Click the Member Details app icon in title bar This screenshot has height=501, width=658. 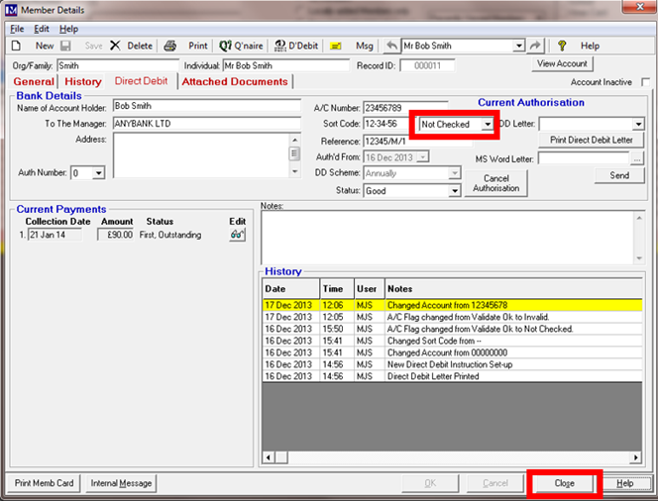tap(11, 10)
